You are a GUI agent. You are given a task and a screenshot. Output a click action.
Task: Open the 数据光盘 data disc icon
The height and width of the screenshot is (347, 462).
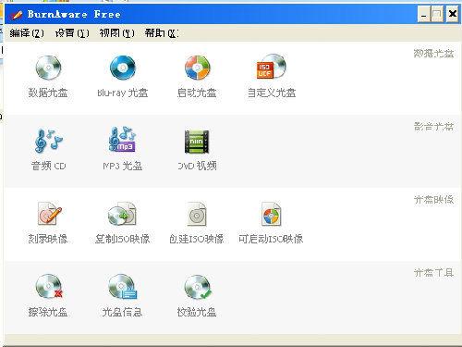point(48,68)
